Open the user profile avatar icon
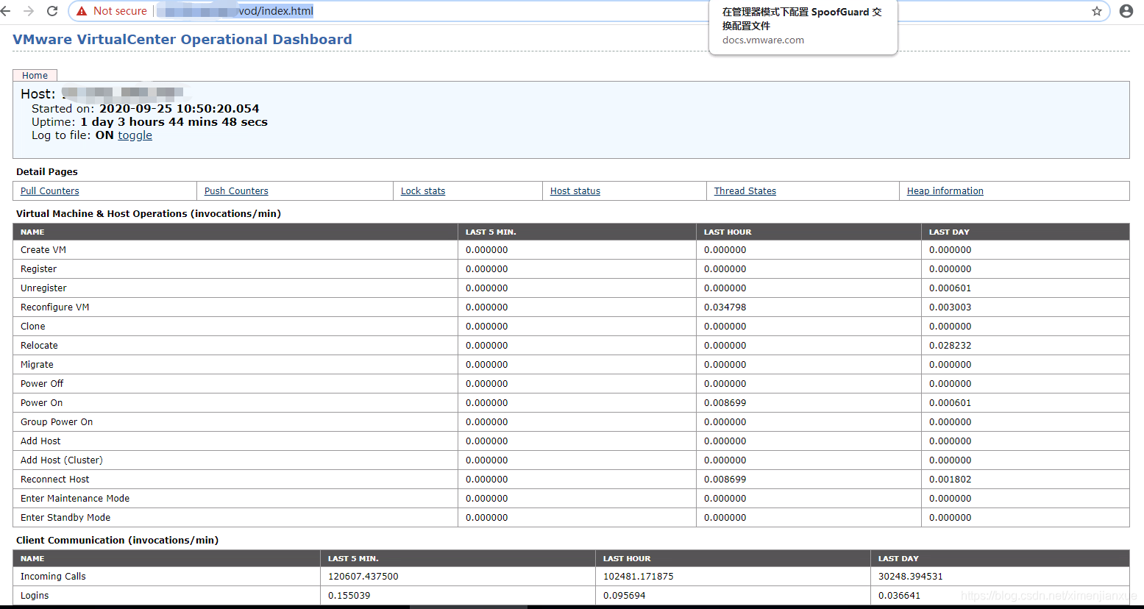Image resolution: width=1144 pixels, height=609 pixels. coord(1126,11)
